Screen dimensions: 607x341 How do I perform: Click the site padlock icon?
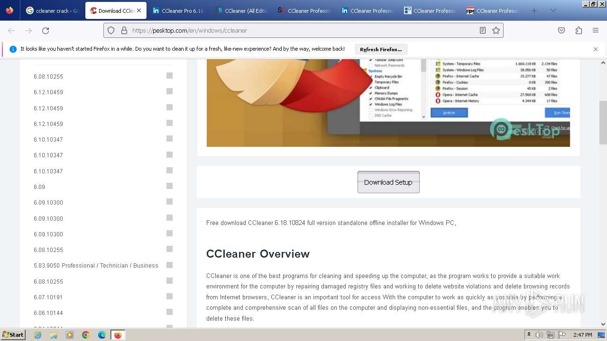click(x=124, y=30)
